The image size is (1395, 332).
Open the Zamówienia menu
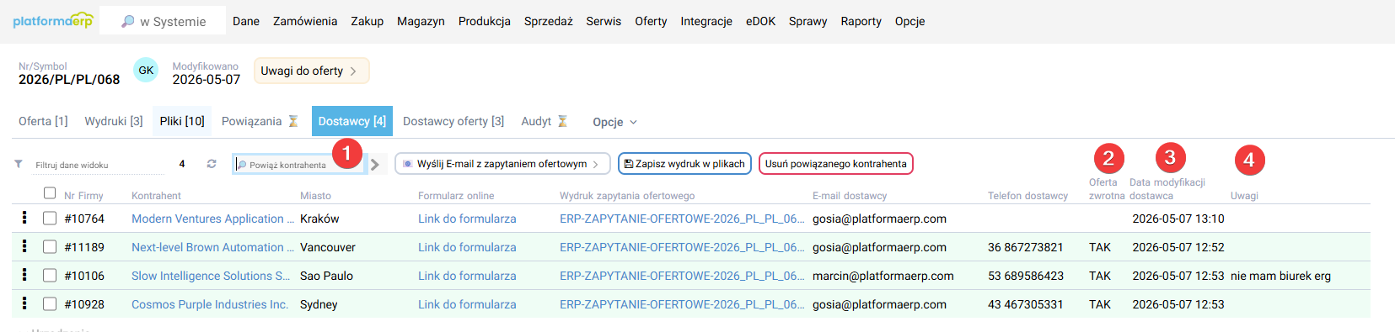pyautogui.click(x=305, y=21)
